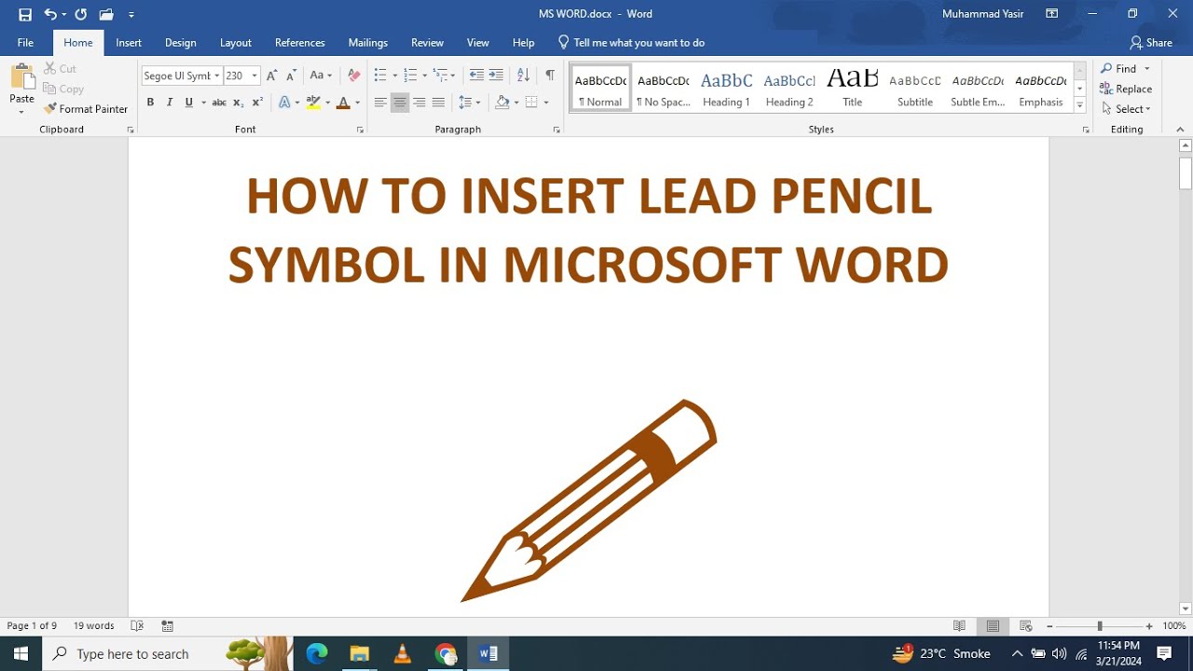Image resolution: width=1193 pixels, height=671 pixels.
Task: Open Word in the Windows taskbar
Action: [487, 653]
